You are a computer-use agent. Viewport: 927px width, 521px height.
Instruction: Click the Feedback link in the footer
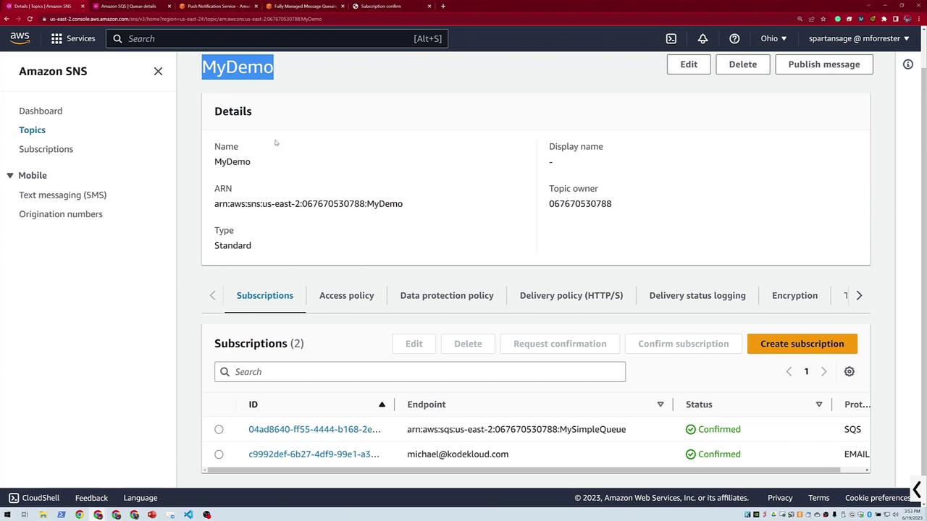click(91, 498)
